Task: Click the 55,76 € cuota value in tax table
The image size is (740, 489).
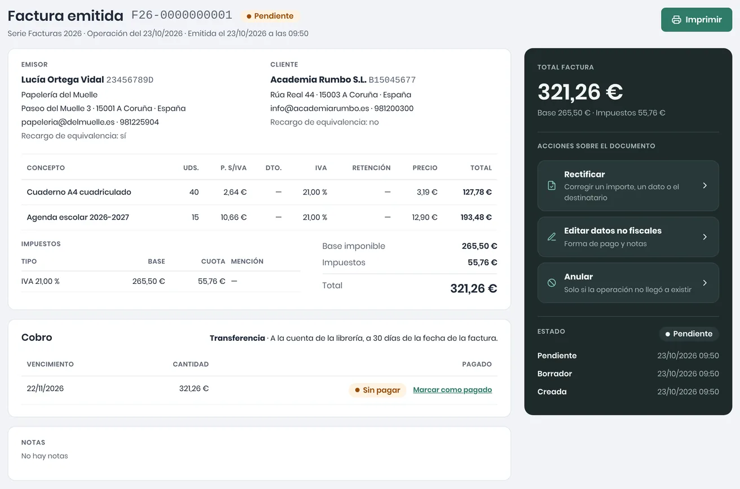Action: (x=212, y=281)
